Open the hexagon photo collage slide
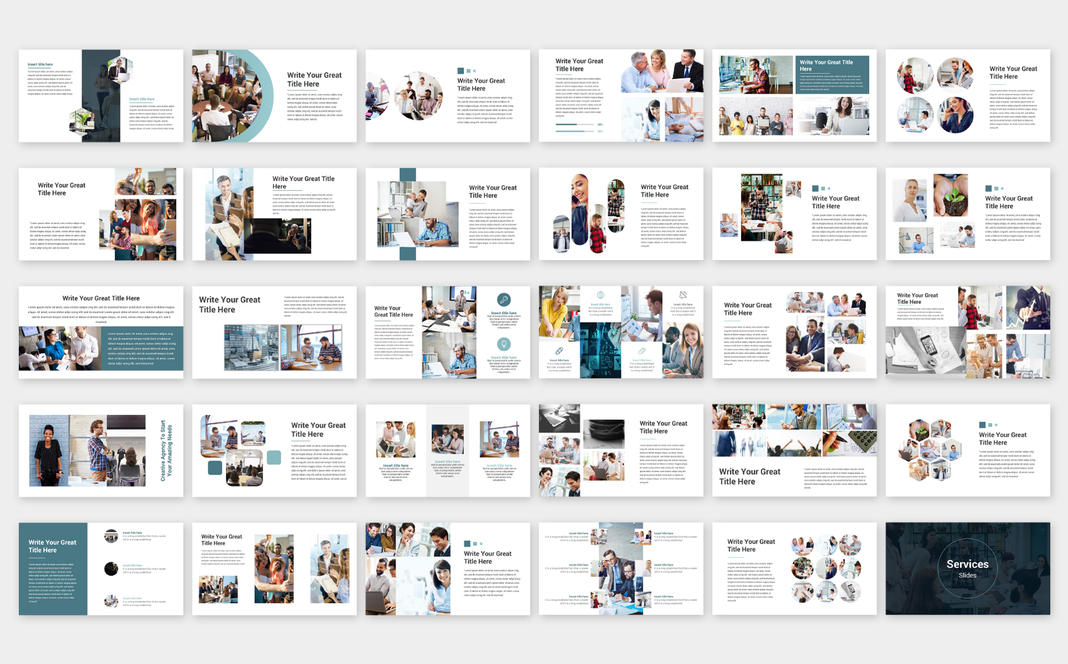Screen dimensions: 1068x664 tap(967, 450)
